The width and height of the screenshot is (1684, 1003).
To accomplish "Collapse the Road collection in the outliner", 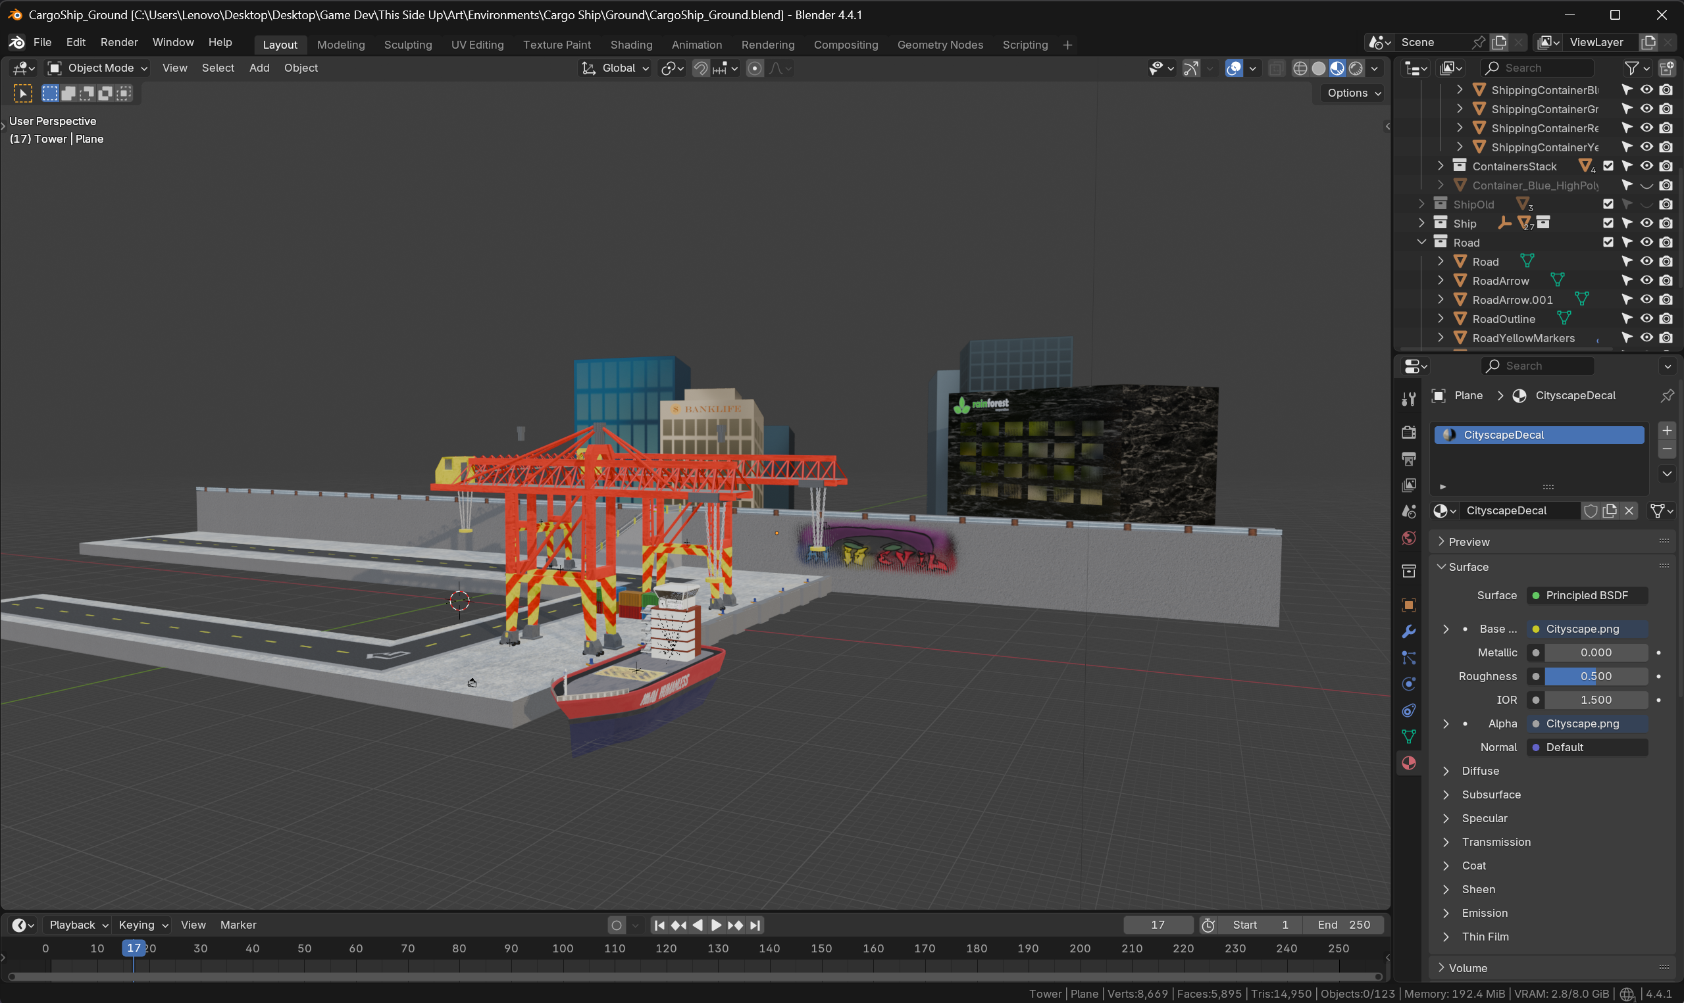I will (x=1421, y=242).
